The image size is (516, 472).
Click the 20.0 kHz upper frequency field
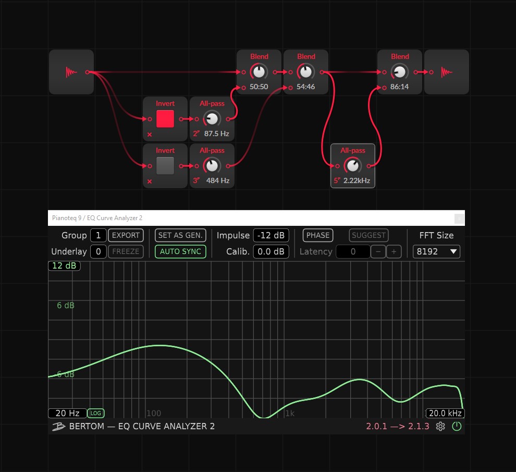click(x=445, y=413)
